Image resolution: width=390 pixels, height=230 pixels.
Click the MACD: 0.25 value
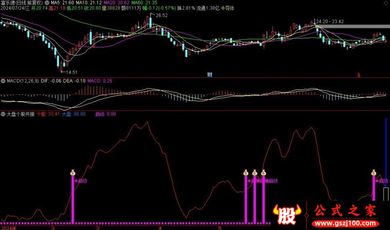tap(100, 81)
